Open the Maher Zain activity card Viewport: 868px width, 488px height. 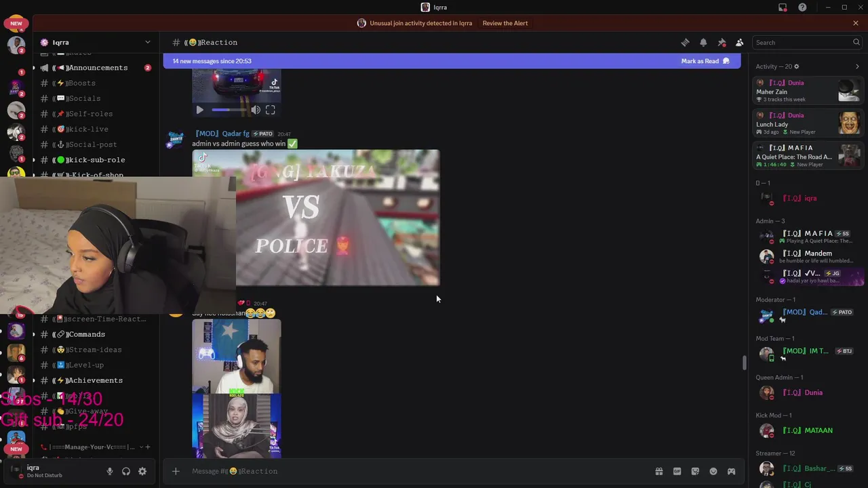point(808,91)
